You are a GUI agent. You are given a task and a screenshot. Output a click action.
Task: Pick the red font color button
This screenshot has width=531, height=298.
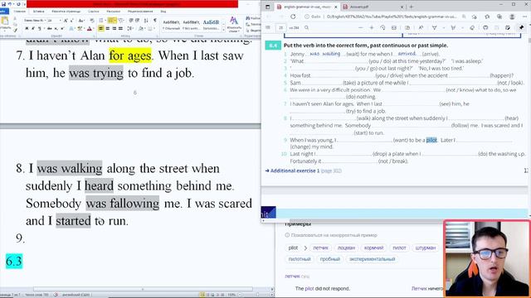click(x=89, y=29)
